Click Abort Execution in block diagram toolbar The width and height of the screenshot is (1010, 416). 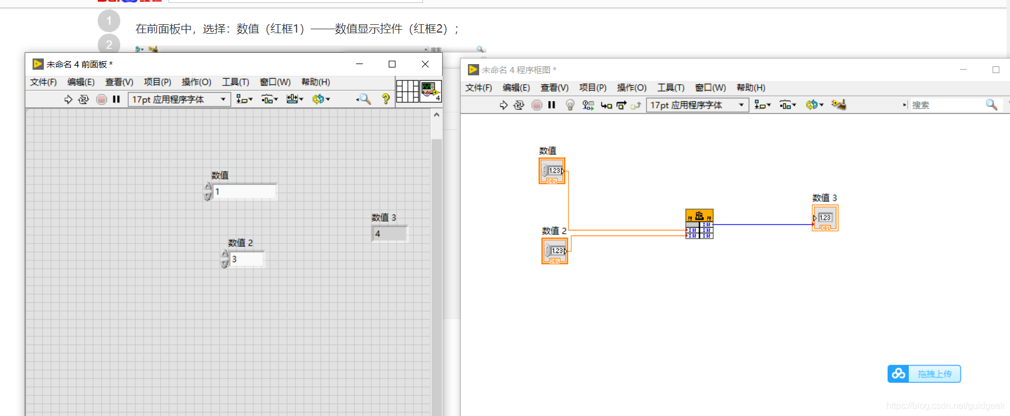coord(537,105)
